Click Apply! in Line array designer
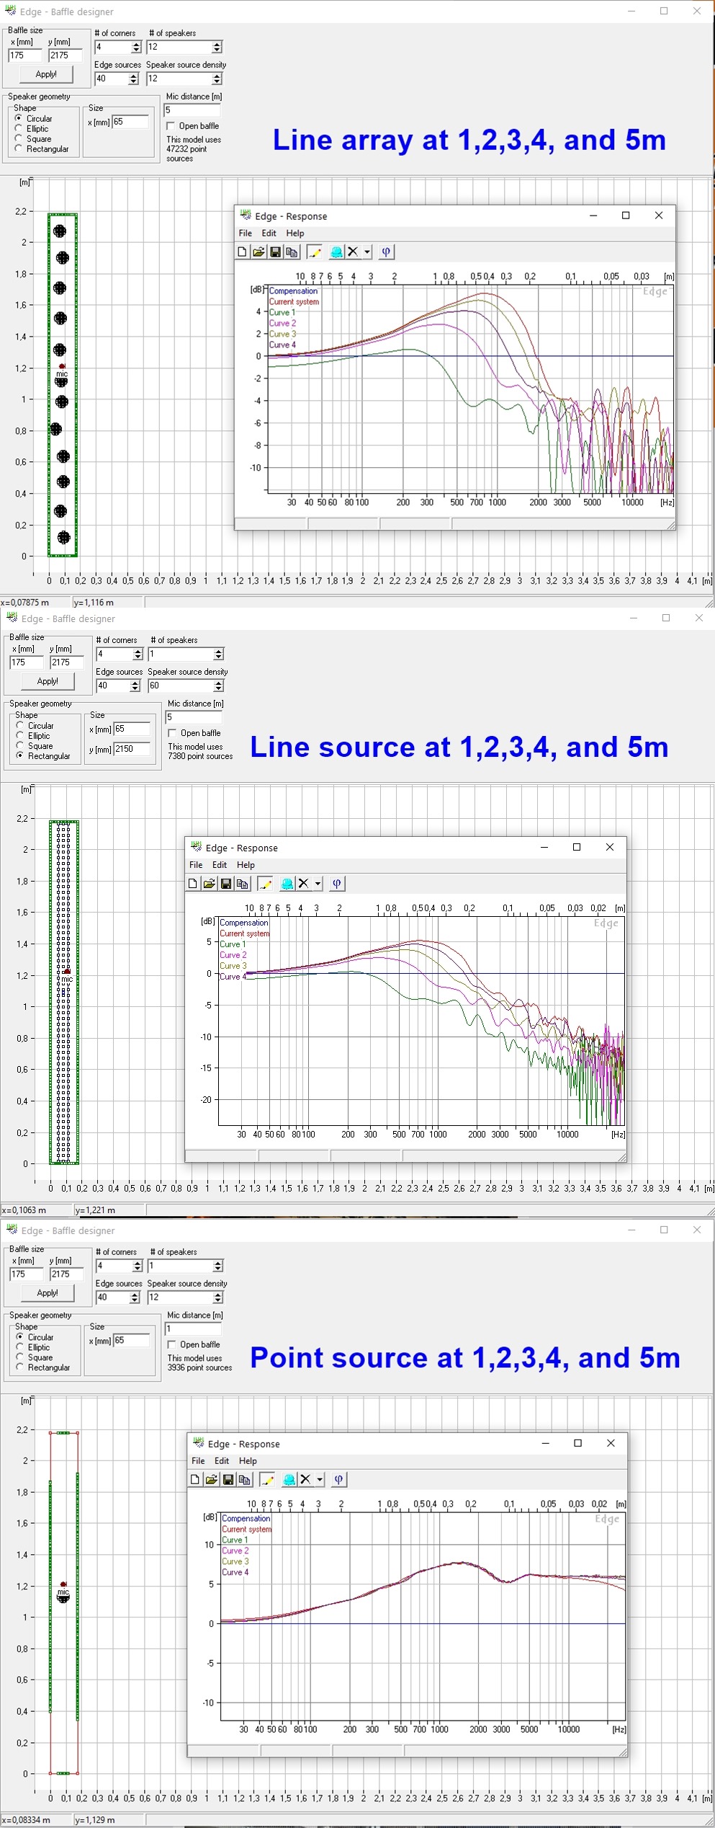715x1828 pixels. click(46, 74)
